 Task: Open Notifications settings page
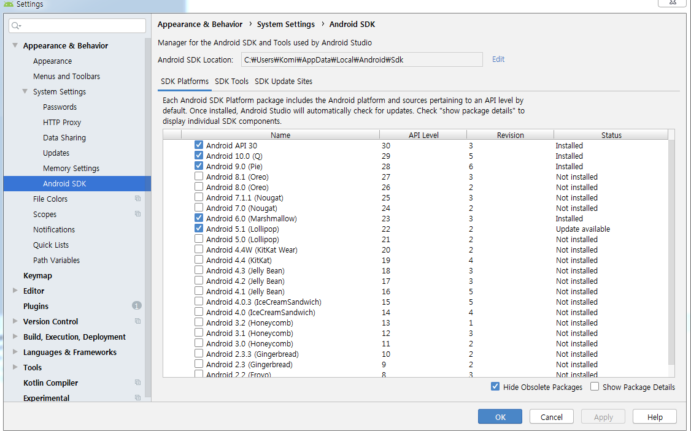tap(54, 229)
